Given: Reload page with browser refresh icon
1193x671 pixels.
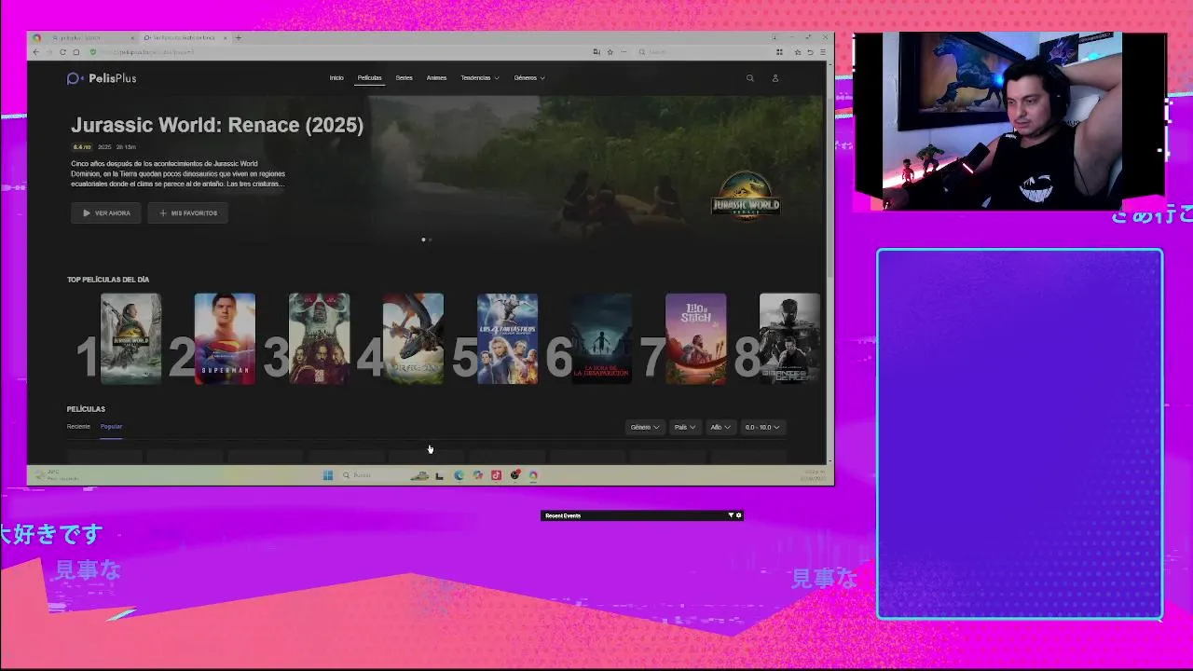Looking at the screenshot, I should (62, 52).
